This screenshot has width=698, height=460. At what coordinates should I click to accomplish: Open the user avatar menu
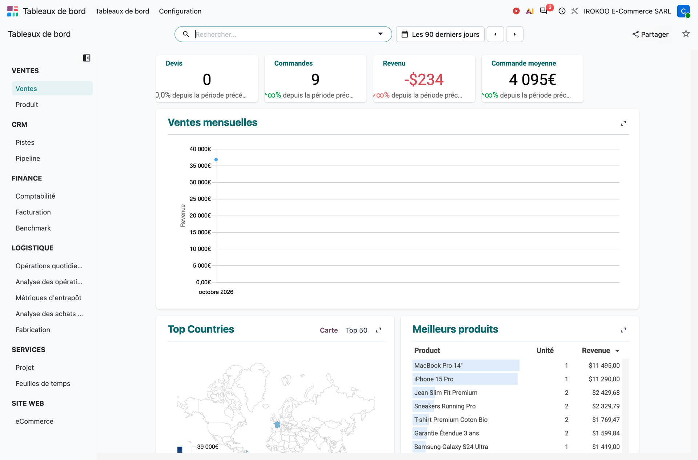tap(683, 11)
